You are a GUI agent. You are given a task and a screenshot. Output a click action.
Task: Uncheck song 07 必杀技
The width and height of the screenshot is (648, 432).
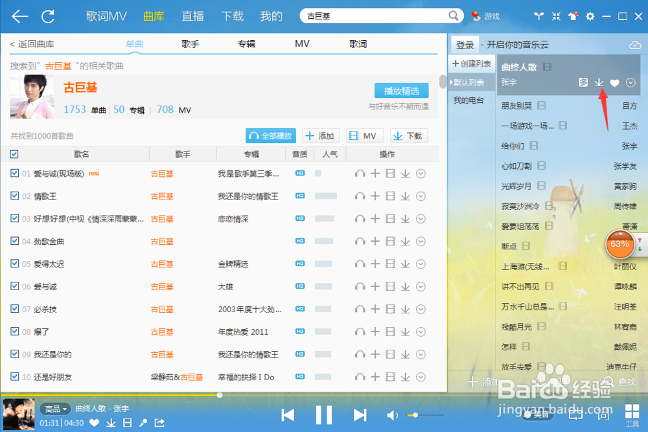click(x=14, y=308)
